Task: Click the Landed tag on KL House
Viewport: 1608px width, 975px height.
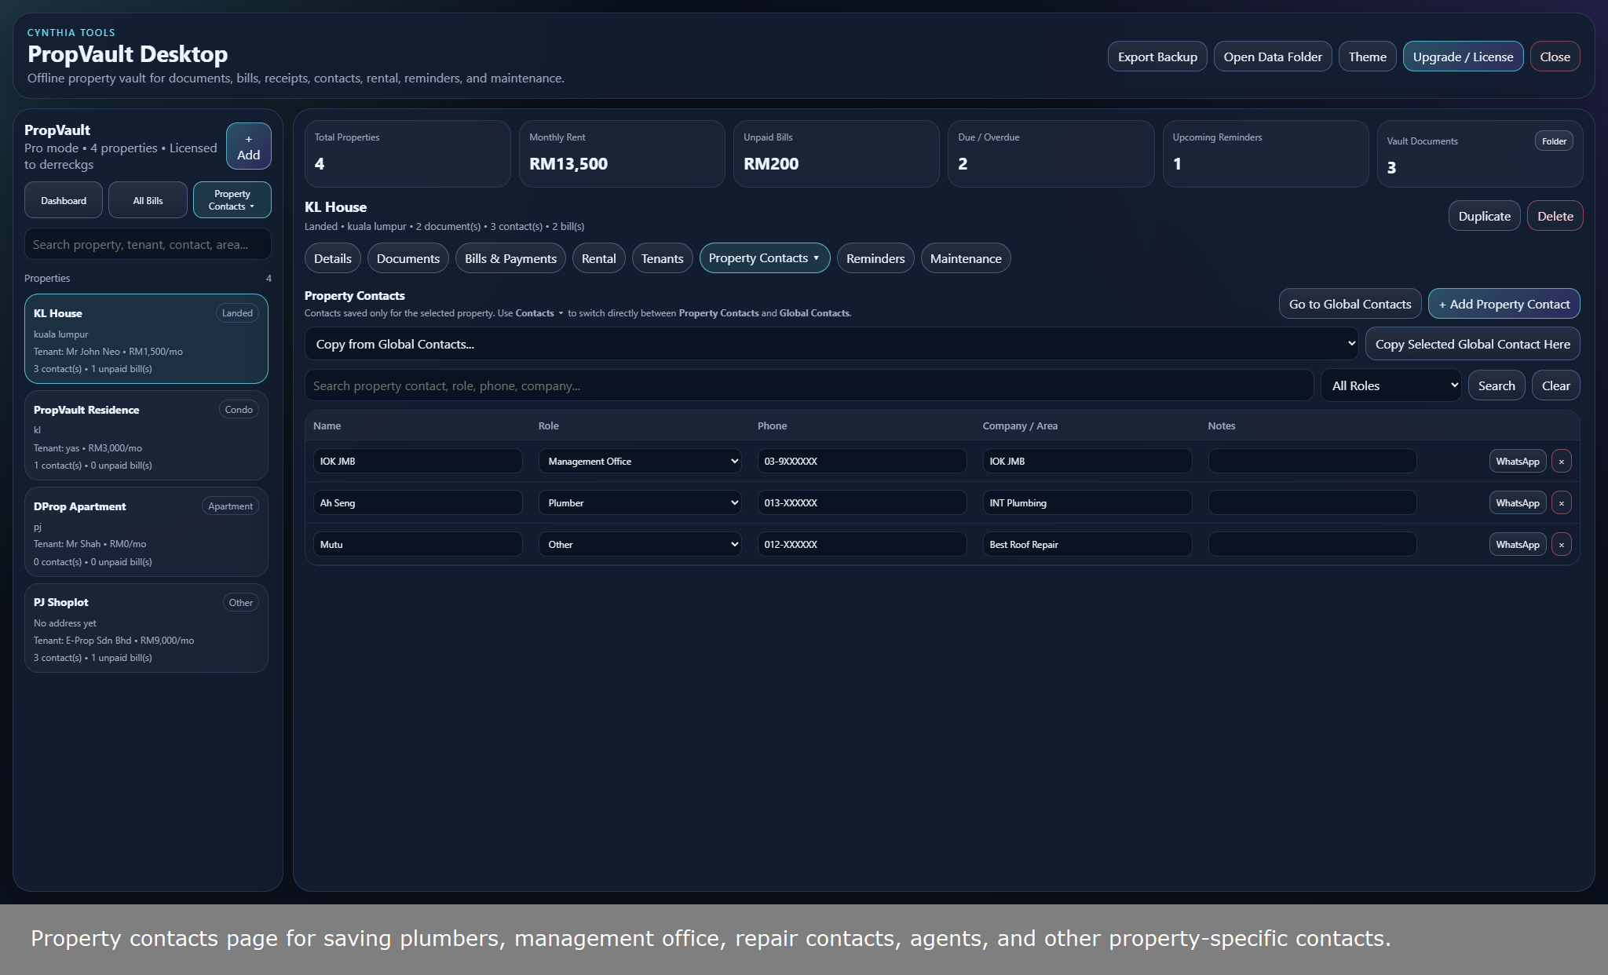Action: click(237, 313)
